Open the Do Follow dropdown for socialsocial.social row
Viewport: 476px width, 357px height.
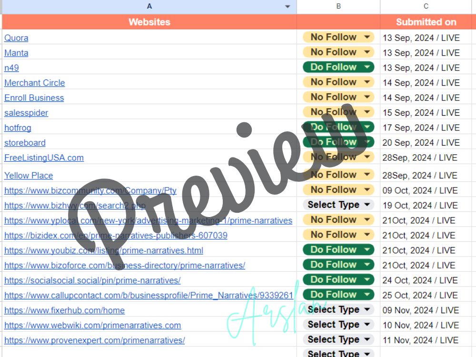coord(338,279)
